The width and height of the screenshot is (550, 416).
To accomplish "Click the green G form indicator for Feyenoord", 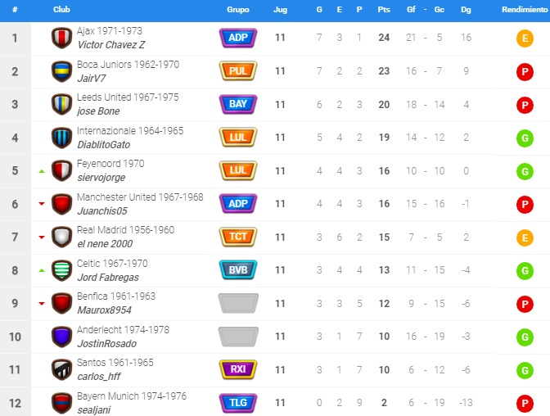I will click(525, 171).
